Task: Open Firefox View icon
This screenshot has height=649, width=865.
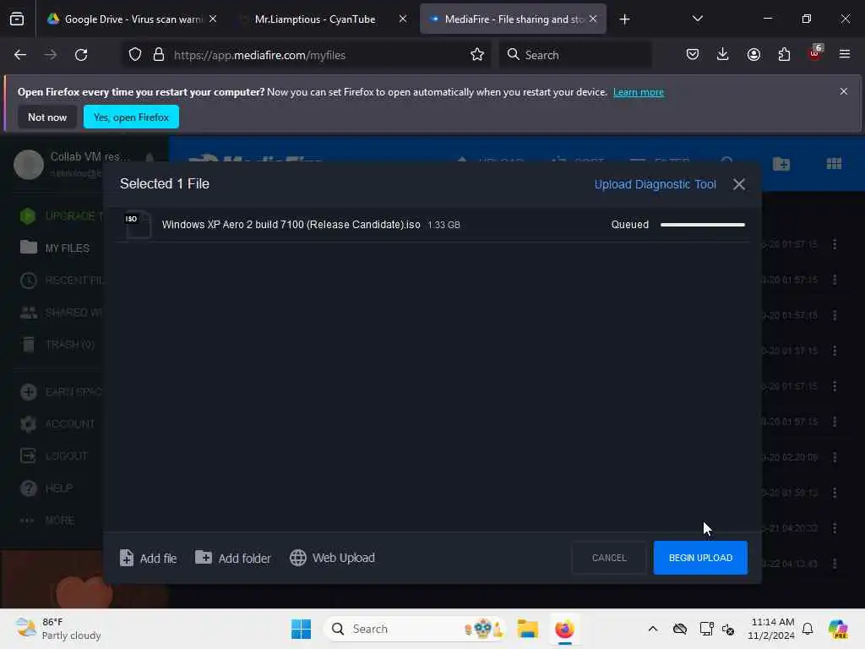Action: 17,19
